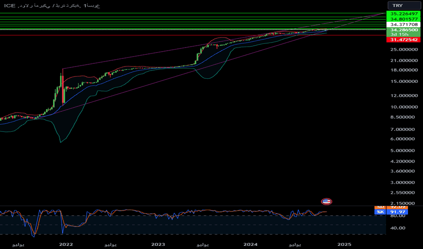
Task: Click the 12.000000 price axis value
Action: 404,96
